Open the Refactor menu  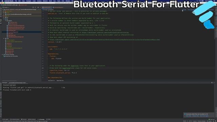click(45, 1)
